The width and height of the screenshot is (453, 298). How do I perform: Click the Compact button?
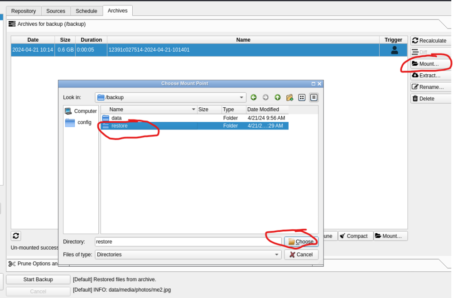pyautogui.click(x=355, y=236)
